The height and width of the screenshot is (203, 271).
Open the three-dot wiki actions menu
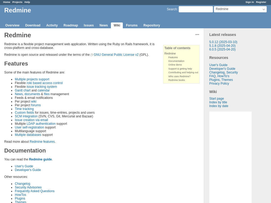point(197,35)
